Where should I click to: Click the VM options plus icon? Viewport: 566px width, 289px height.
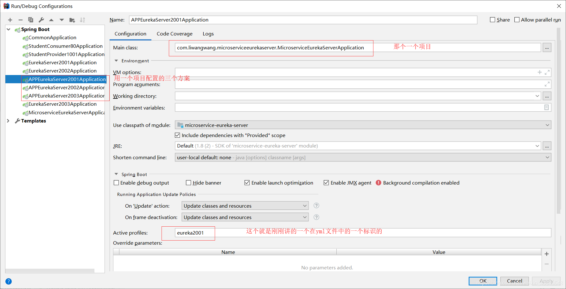point(540,72)
